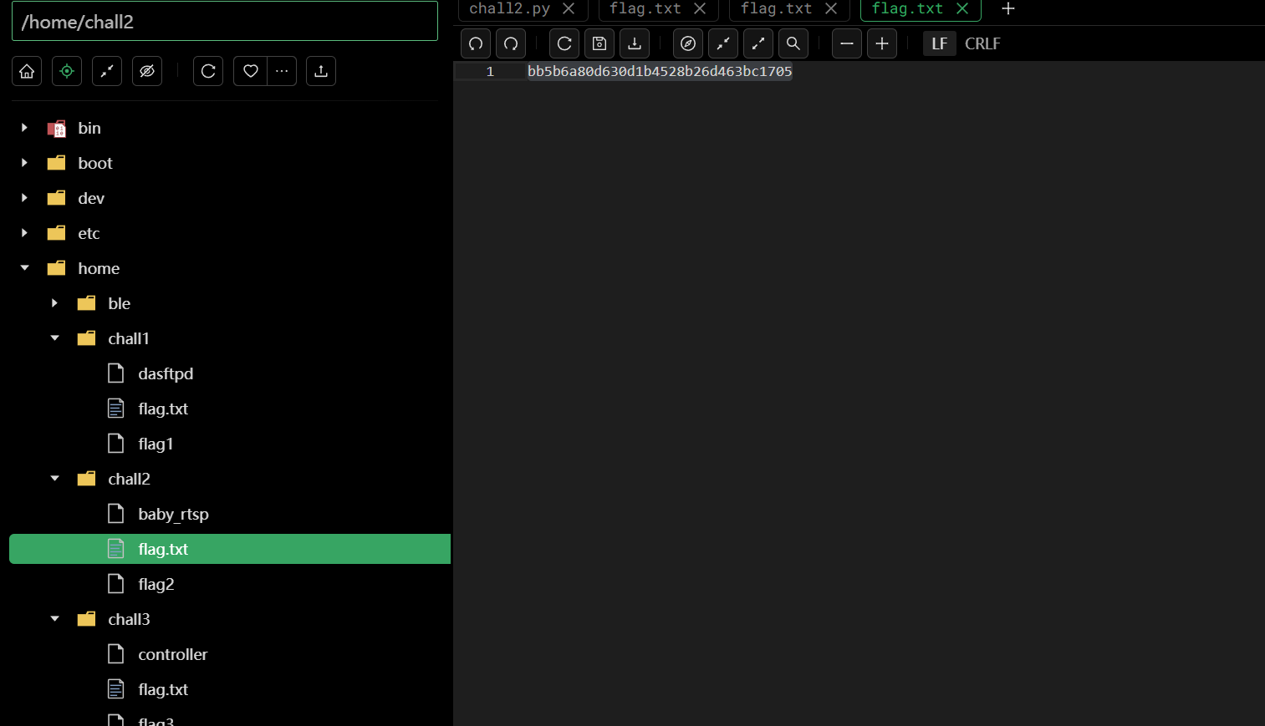Switch line endings to CRLF

pos(982,43)
